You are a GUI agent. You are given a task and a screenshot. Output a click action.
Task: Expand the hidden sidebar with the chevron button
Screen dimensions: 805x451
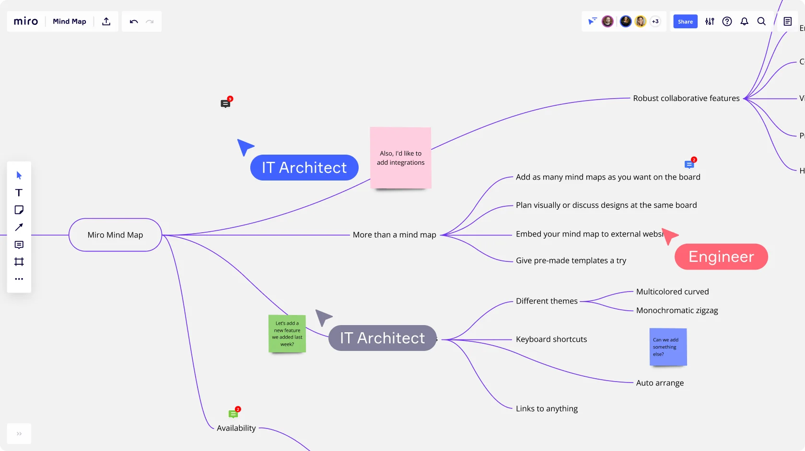(19, 433)
